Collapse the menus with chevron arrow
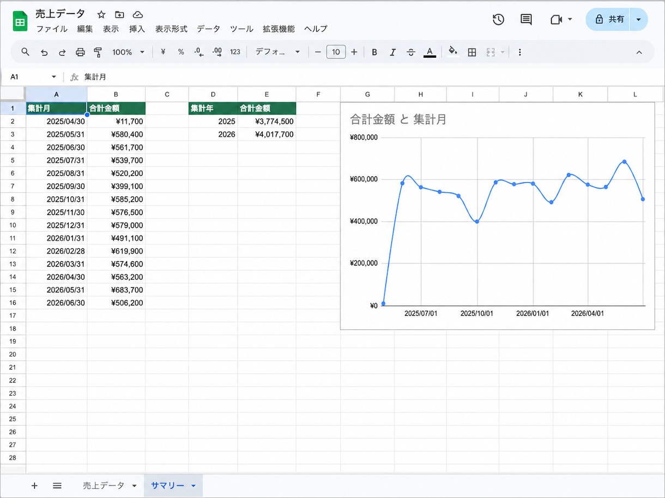The image size is (665, 498). tap(639, 52)
